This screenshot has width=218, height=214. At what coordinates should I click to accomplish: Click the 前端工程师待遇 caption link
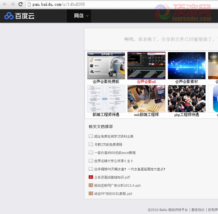pyautogui.click(x=106, y=115)
